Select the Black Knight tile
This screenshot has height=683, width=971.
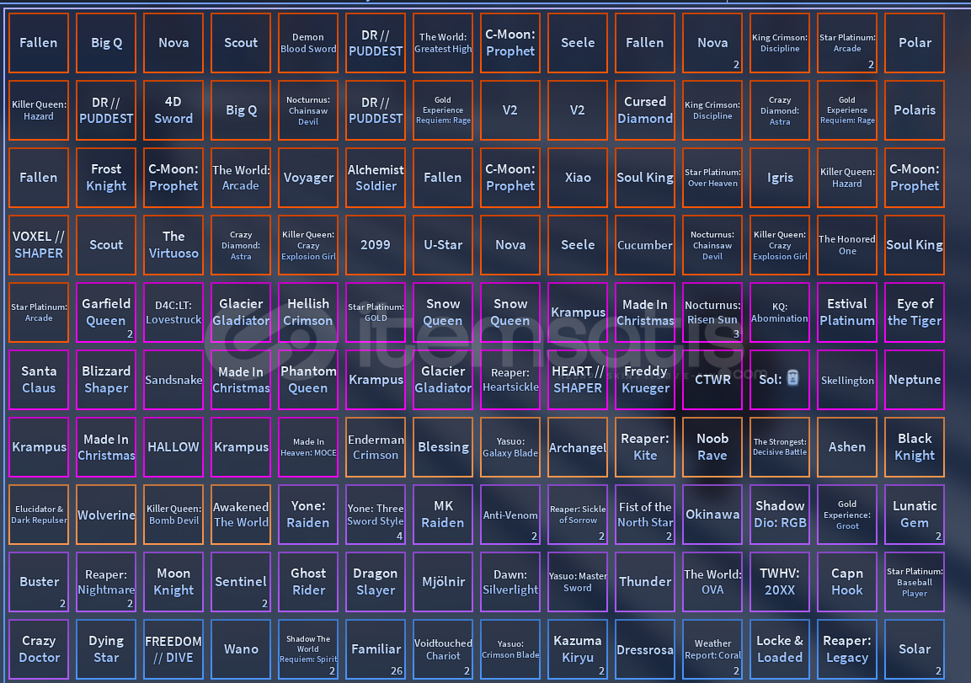coord(915,447)
